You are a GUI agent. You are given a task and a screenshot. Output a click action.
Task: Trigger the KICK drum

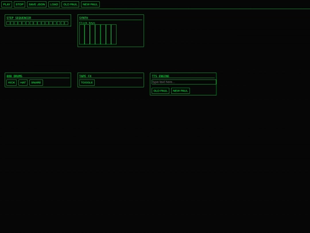click(11, 82)
